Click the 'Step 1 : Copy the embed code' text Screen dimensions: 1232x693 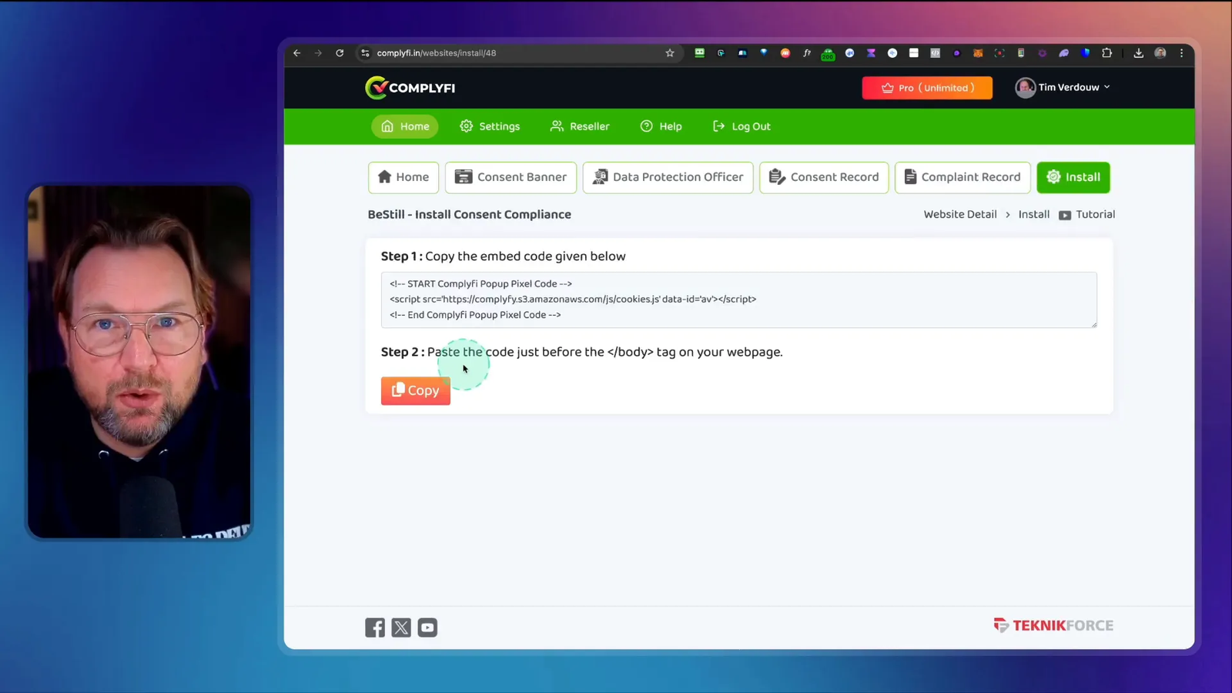503,256
